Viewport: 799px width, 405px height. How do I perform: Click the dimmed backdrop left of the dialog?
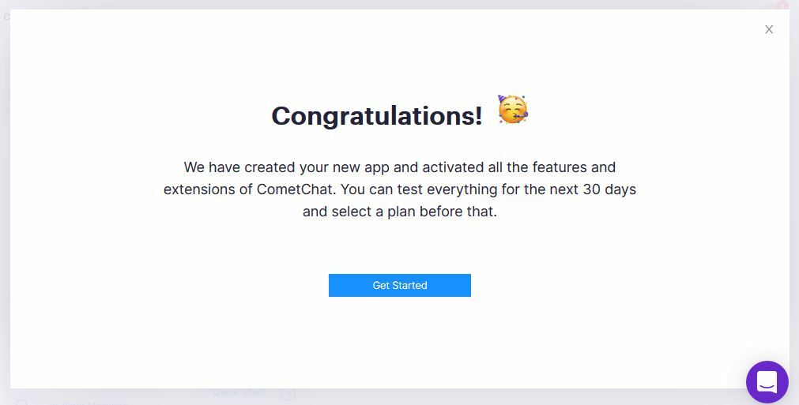[4, 197]
